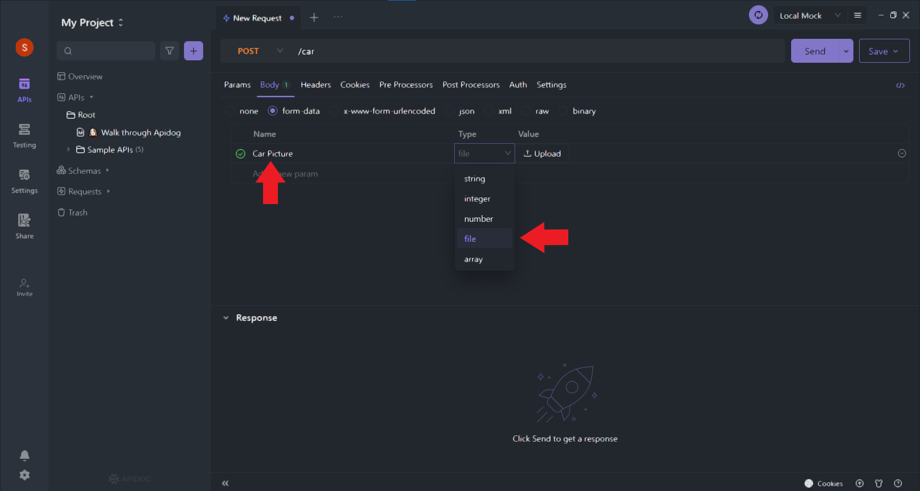920x491 pixels.
Task: Open Overview in project tree
Action: (x=80, y=77)
